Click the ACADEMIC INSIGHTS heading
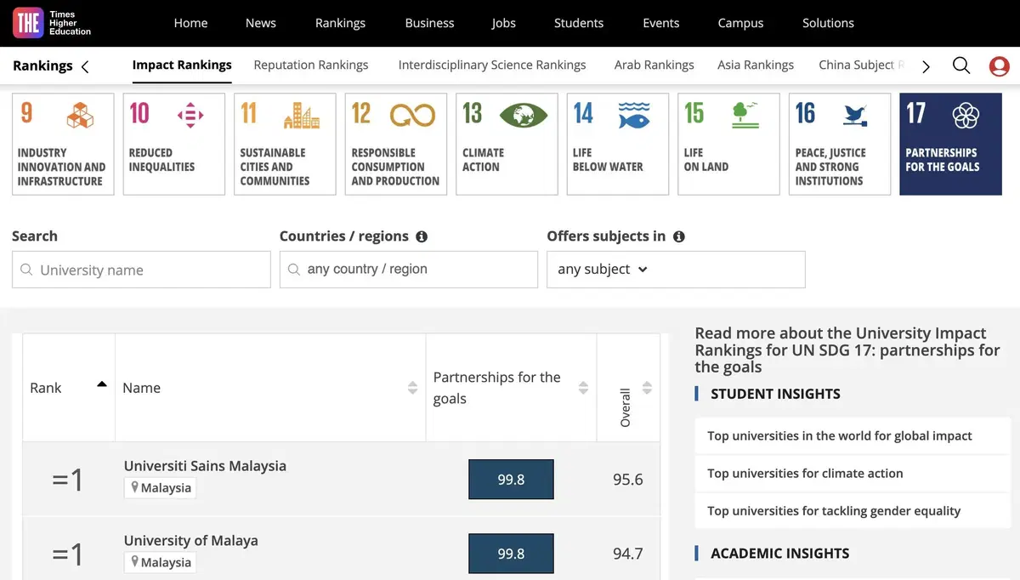The height and width of the screenshot is (580, 1020). coord(779,553)
